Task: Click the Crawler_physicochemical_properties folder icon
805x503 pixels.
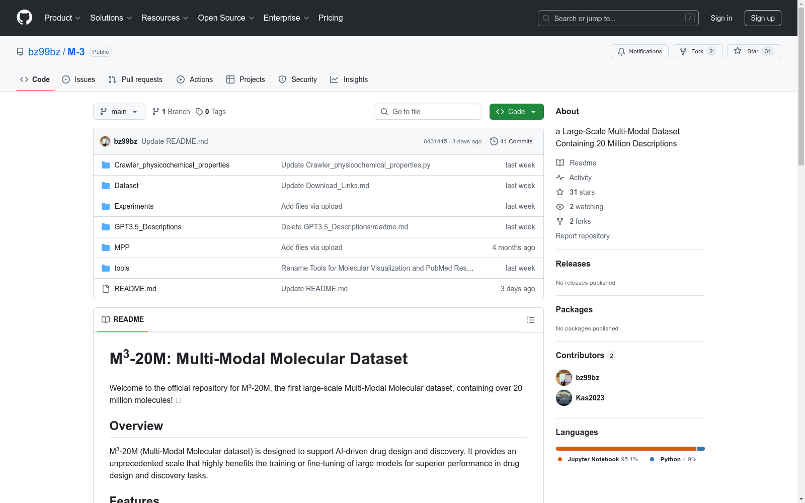Action: (x=106, y=165)
